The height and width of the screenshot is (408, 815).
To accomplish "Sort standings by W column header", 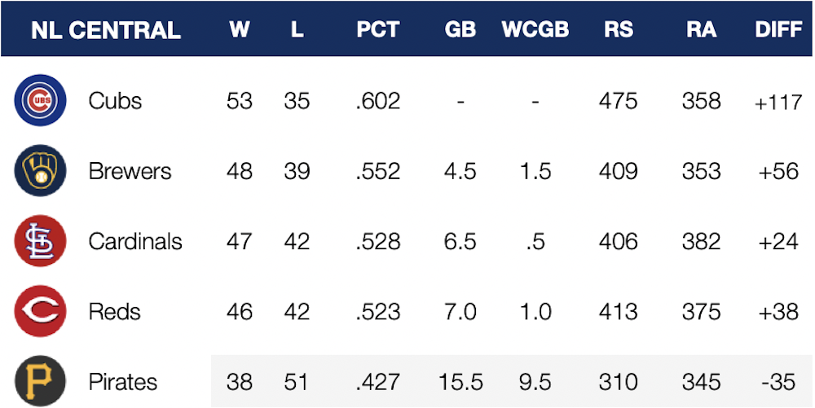I will coord(240,30).
